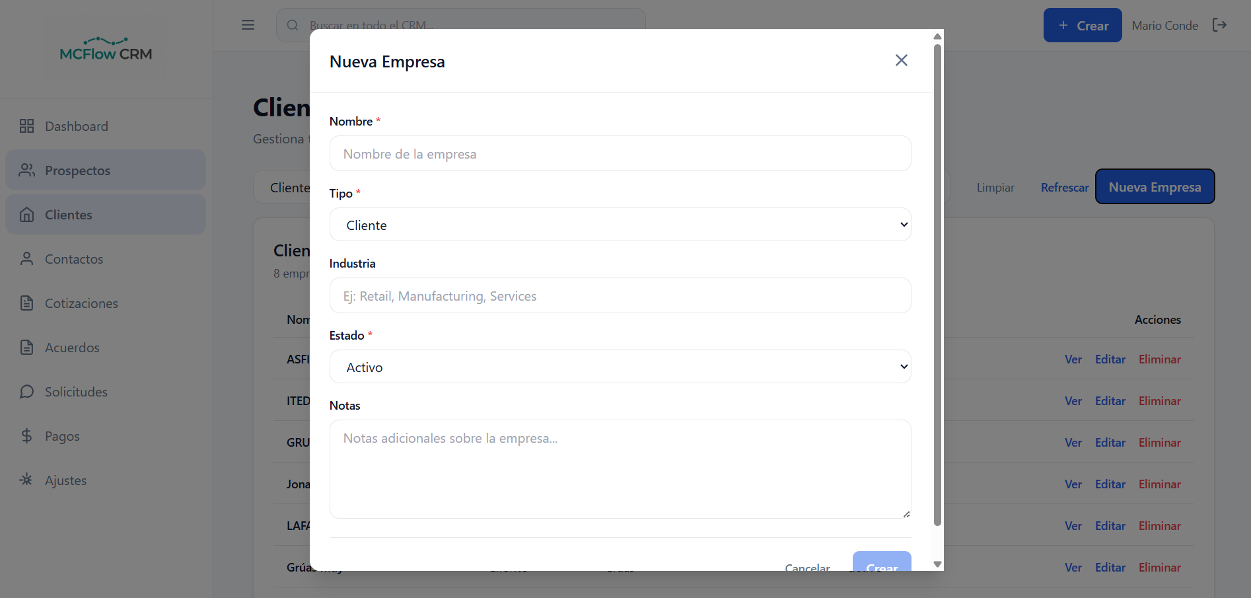Open the Cotizaciones document icon
This screenshot has width=1251, height=598.
tap(27, 303)
